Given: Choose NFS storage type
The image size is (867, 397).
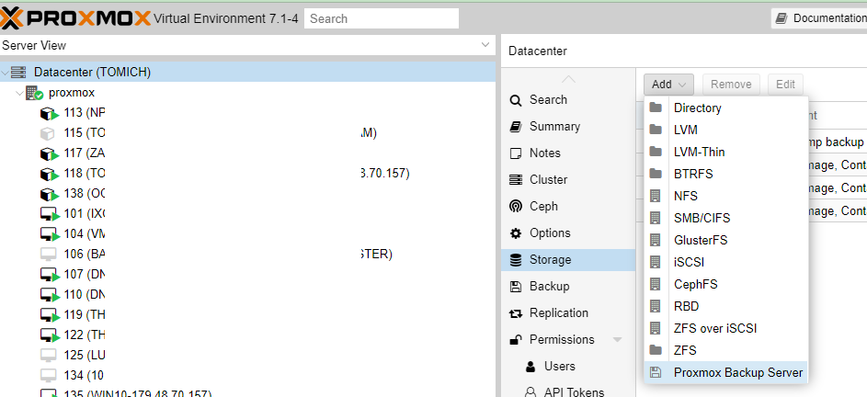Looking at the screenshot, I should click(x=725, y=197).
